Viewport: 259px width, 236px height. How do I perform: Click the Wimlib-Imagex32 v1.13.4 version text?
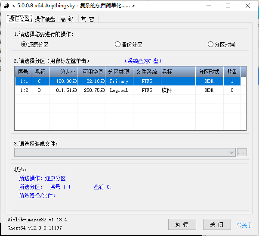[37, 220]
